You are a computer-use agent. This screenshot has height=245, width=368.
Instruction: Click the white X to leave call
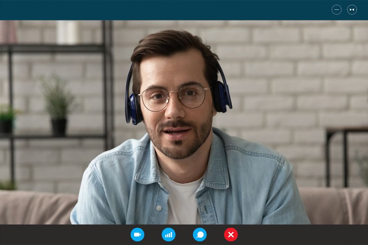click(x=231, y=234)
